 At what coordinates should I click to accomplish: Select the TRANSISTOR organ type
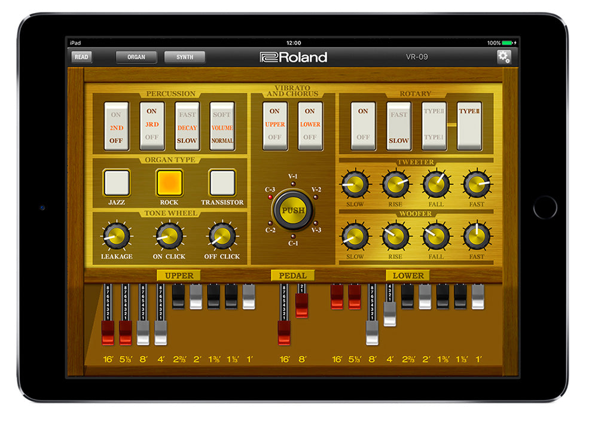222,182
